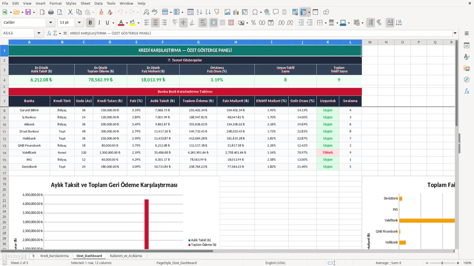
Task: Click the Clear Direct Formatting icon
Action: point(110,12)
